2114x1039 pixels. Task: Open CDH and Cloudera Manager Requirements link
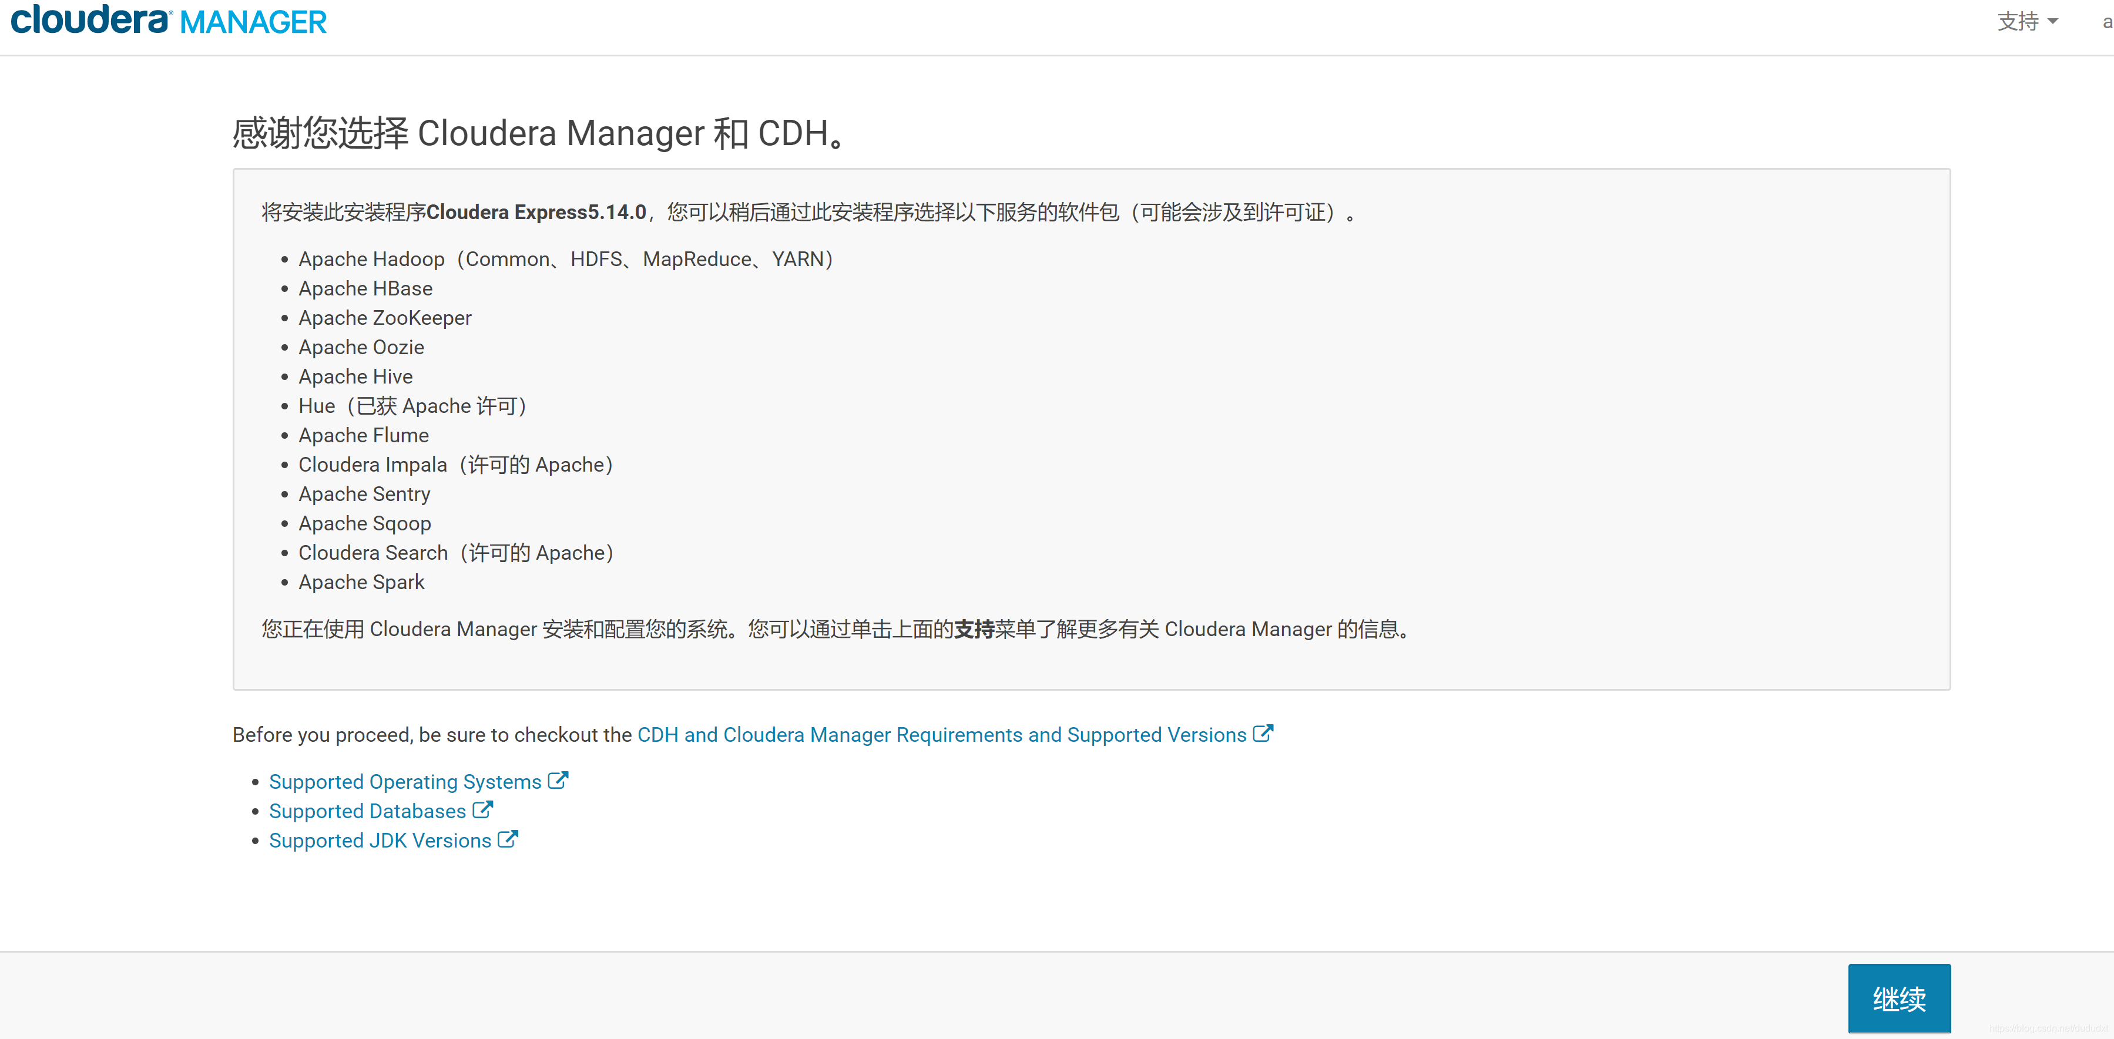click(941, 735)
